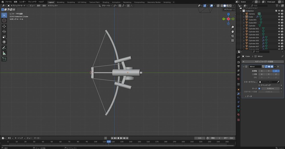Screen dimensions: 285x149
Task: Open the World properties tab
Action: point(239,79)
